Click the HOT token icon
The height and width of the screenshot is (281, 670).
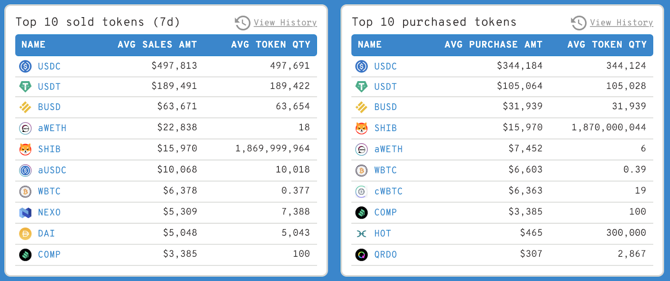pos(361,233)
